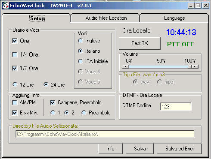Maximize the EchoWavClock window
211x159 pixels.
coord(198,6)
